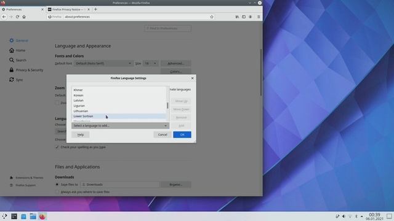Select 'Always ask you where to save files'
Image resolution: width=394 pixels, height=221 pixels.
click(x=57, y=192)
